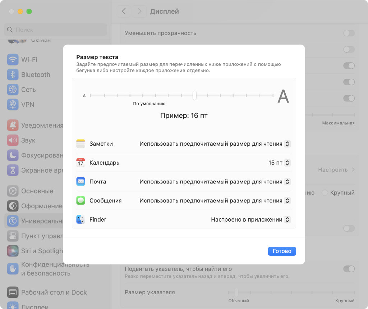
Task: Open Уведомления bell icon in sidebar
Action: pos(13,125)
